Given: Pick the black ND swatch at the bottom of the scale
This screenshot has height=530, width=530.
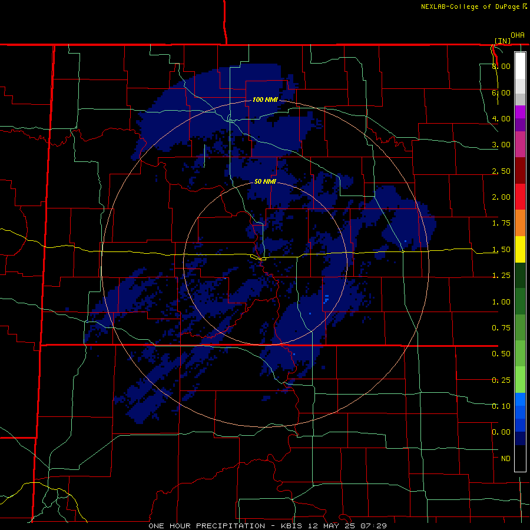Looking at the screenshot, I should [x=520, y=458].
